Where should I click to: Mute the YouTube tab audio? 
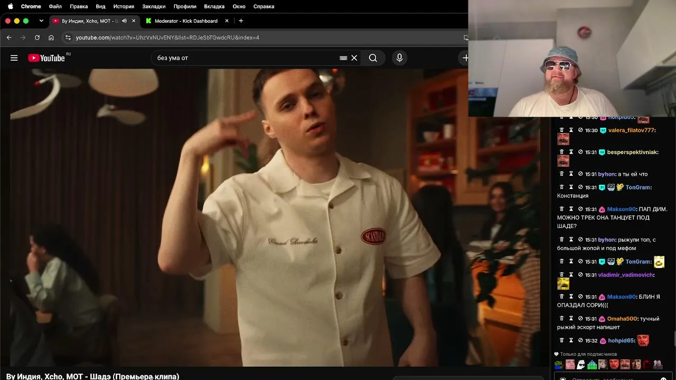[x=124, y=21]
